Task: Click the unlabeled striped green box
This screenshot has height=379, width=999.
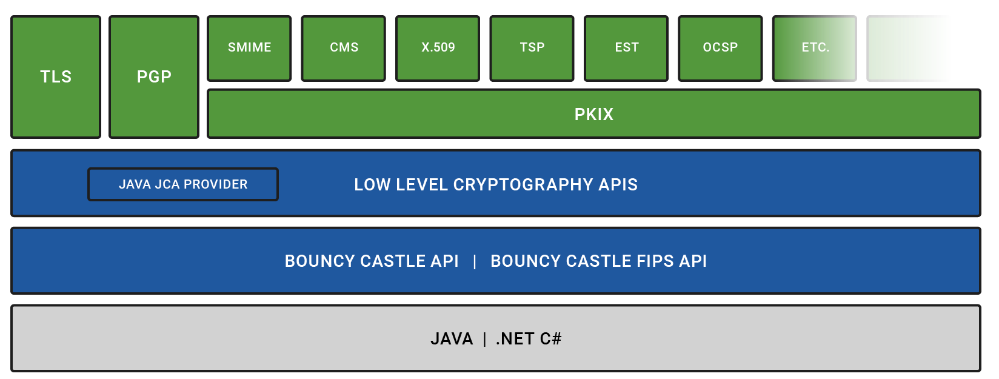Action: click(907, 48)
